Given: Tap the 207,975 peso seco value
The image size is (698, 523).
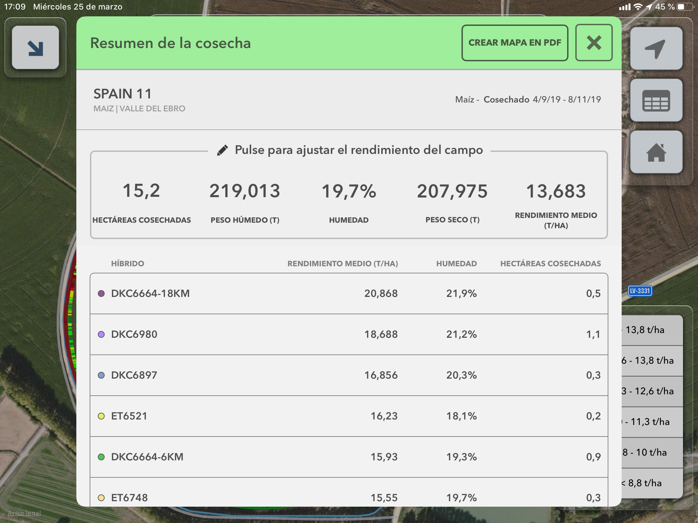Looking at the screenshot, I should [452, 191].
